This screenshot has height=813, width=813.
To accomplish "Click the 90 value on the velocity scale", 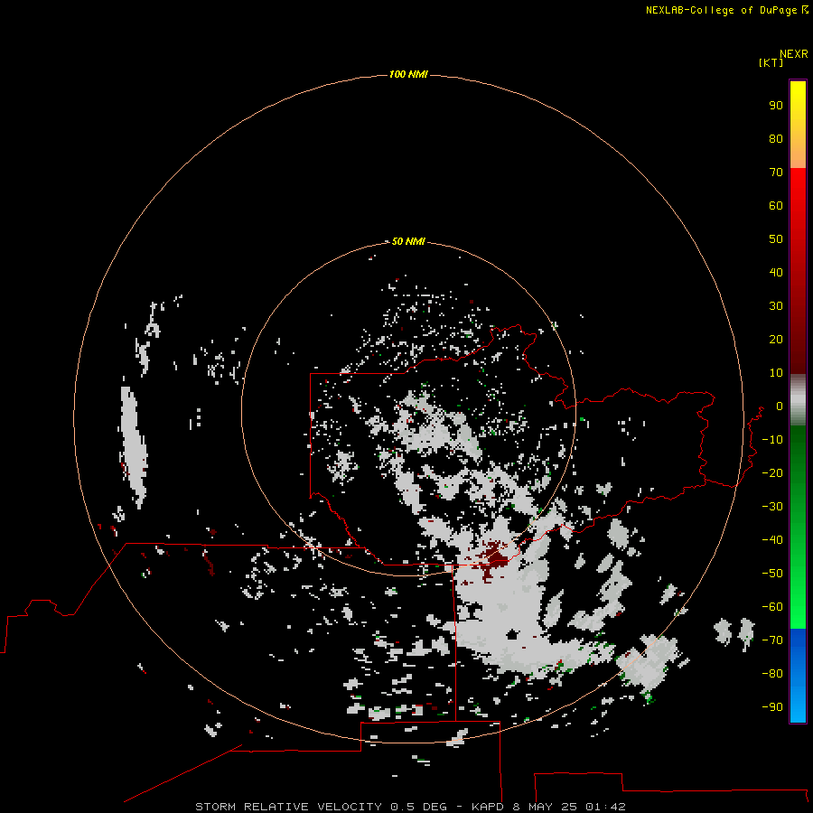I will [x=776, y=106].
